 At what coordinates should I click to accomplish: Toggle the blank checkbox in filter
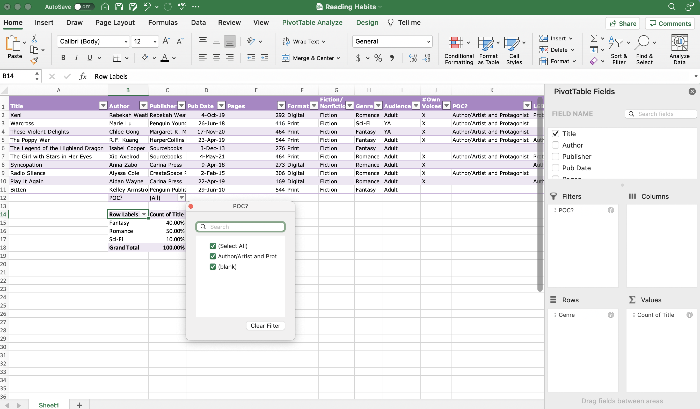(212, 266)
